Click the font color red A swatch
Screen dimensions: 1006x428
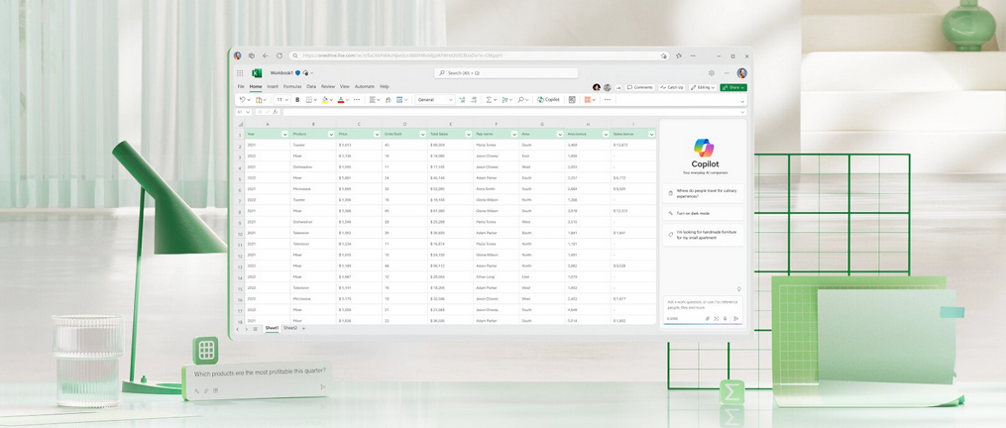pyautogui.click(x=340, y=100)
